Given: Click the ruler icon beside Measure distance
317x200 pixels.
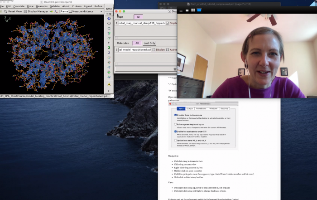Looking at the screenshot, I should (x=70, y=11).
